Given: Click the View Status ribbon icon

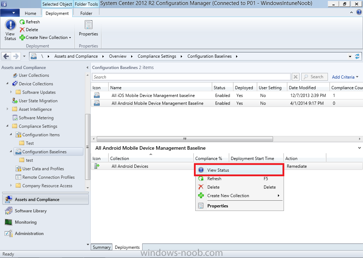Looking at the screenshot, I should pyautogui.click(x=10, y=30).
